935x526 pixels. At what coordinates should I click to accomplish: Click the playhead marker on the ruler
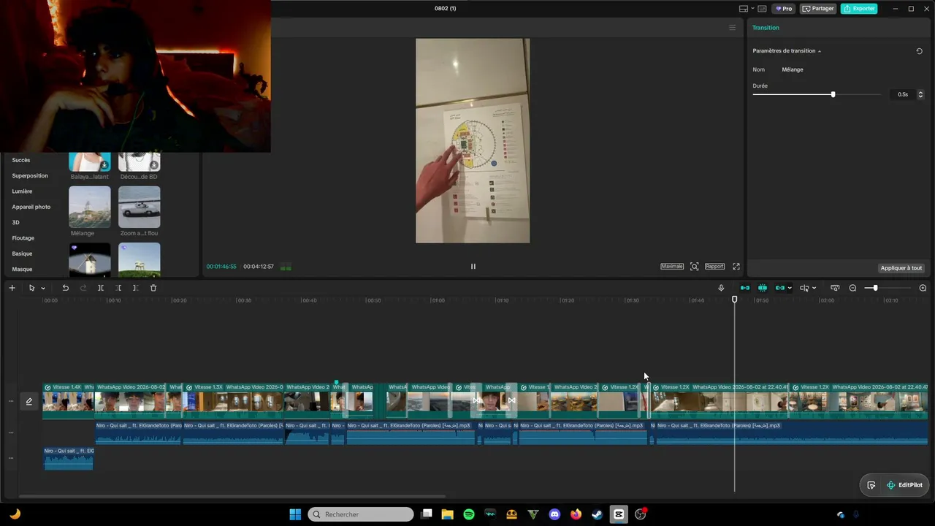coord(735,300)
